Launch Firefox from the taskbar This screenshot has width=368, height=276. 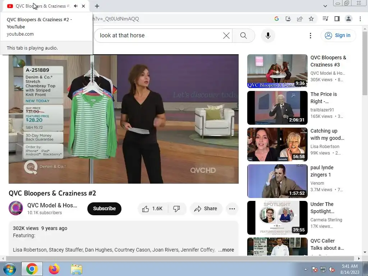tap(54, 269)
